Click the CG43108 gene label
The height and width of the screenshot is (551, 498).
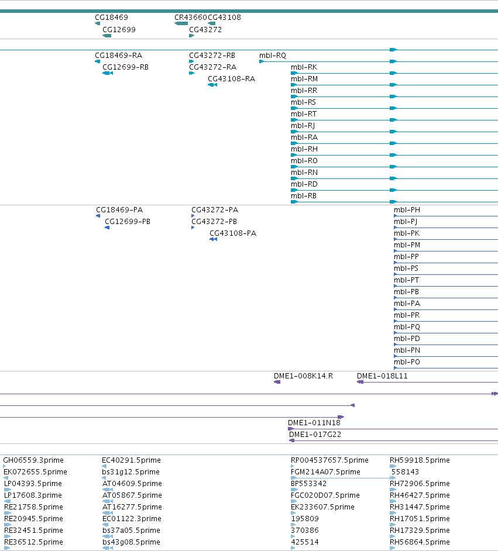pos(224,17)
